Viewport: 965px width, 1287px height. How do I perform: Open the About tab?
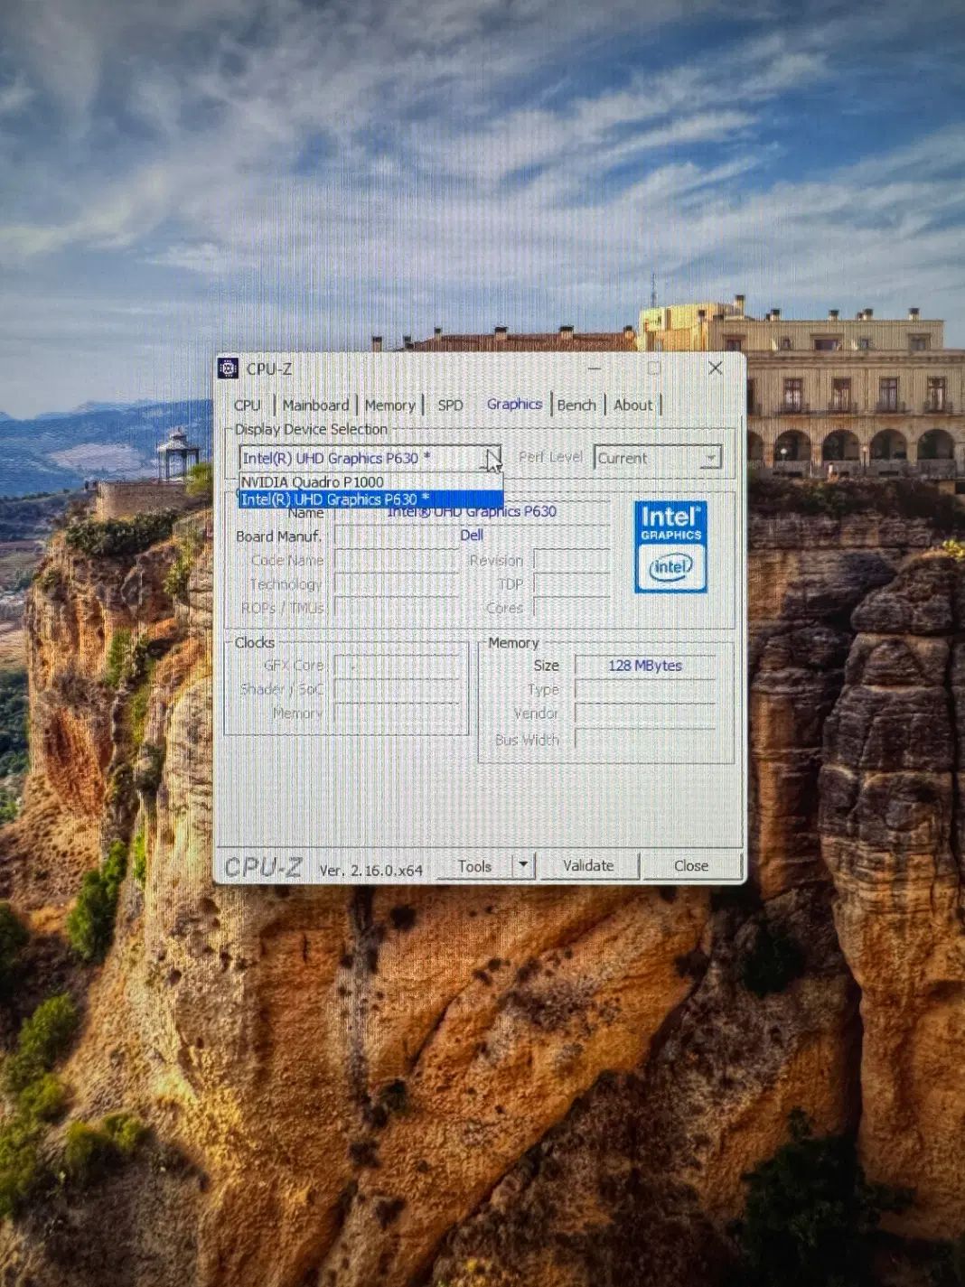(632, 406)
